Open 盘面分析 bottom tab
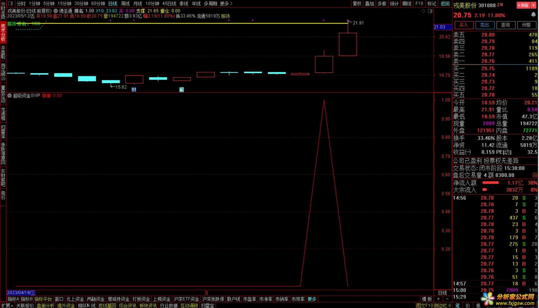 click(x=45, y=305)
